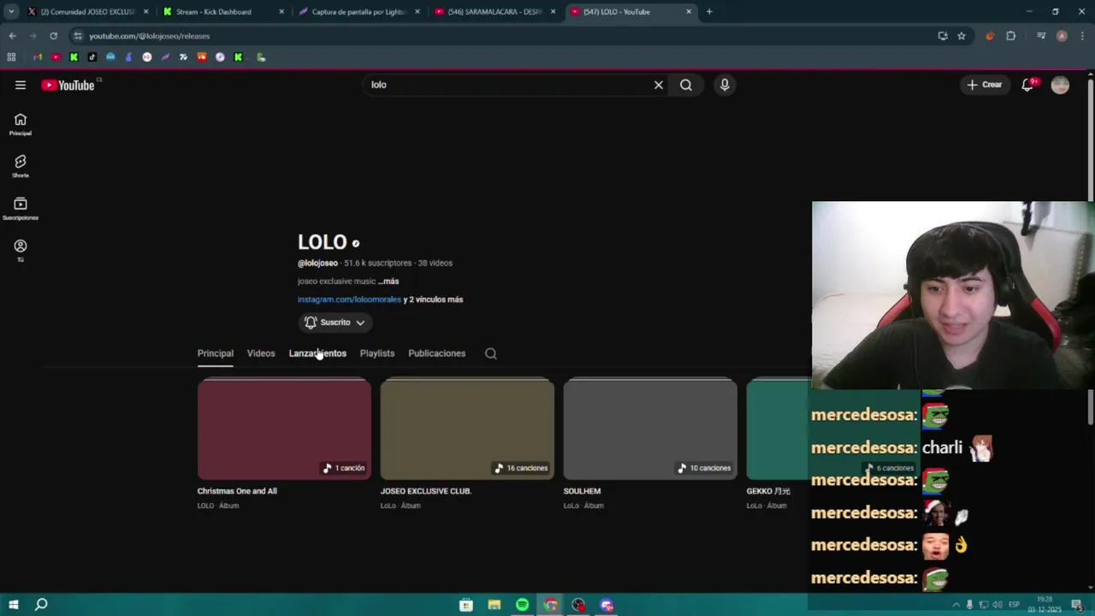The height and width of the screenshot is (616, 1095).
Task: Open the apps grid in bookmarks bar
Action: [11, 57]
